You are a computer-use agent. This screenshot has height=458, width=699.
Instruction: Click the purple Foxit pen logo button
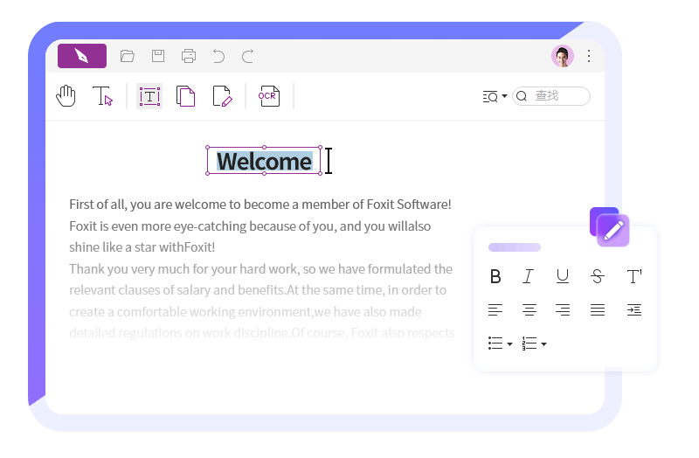click(82, 56)
